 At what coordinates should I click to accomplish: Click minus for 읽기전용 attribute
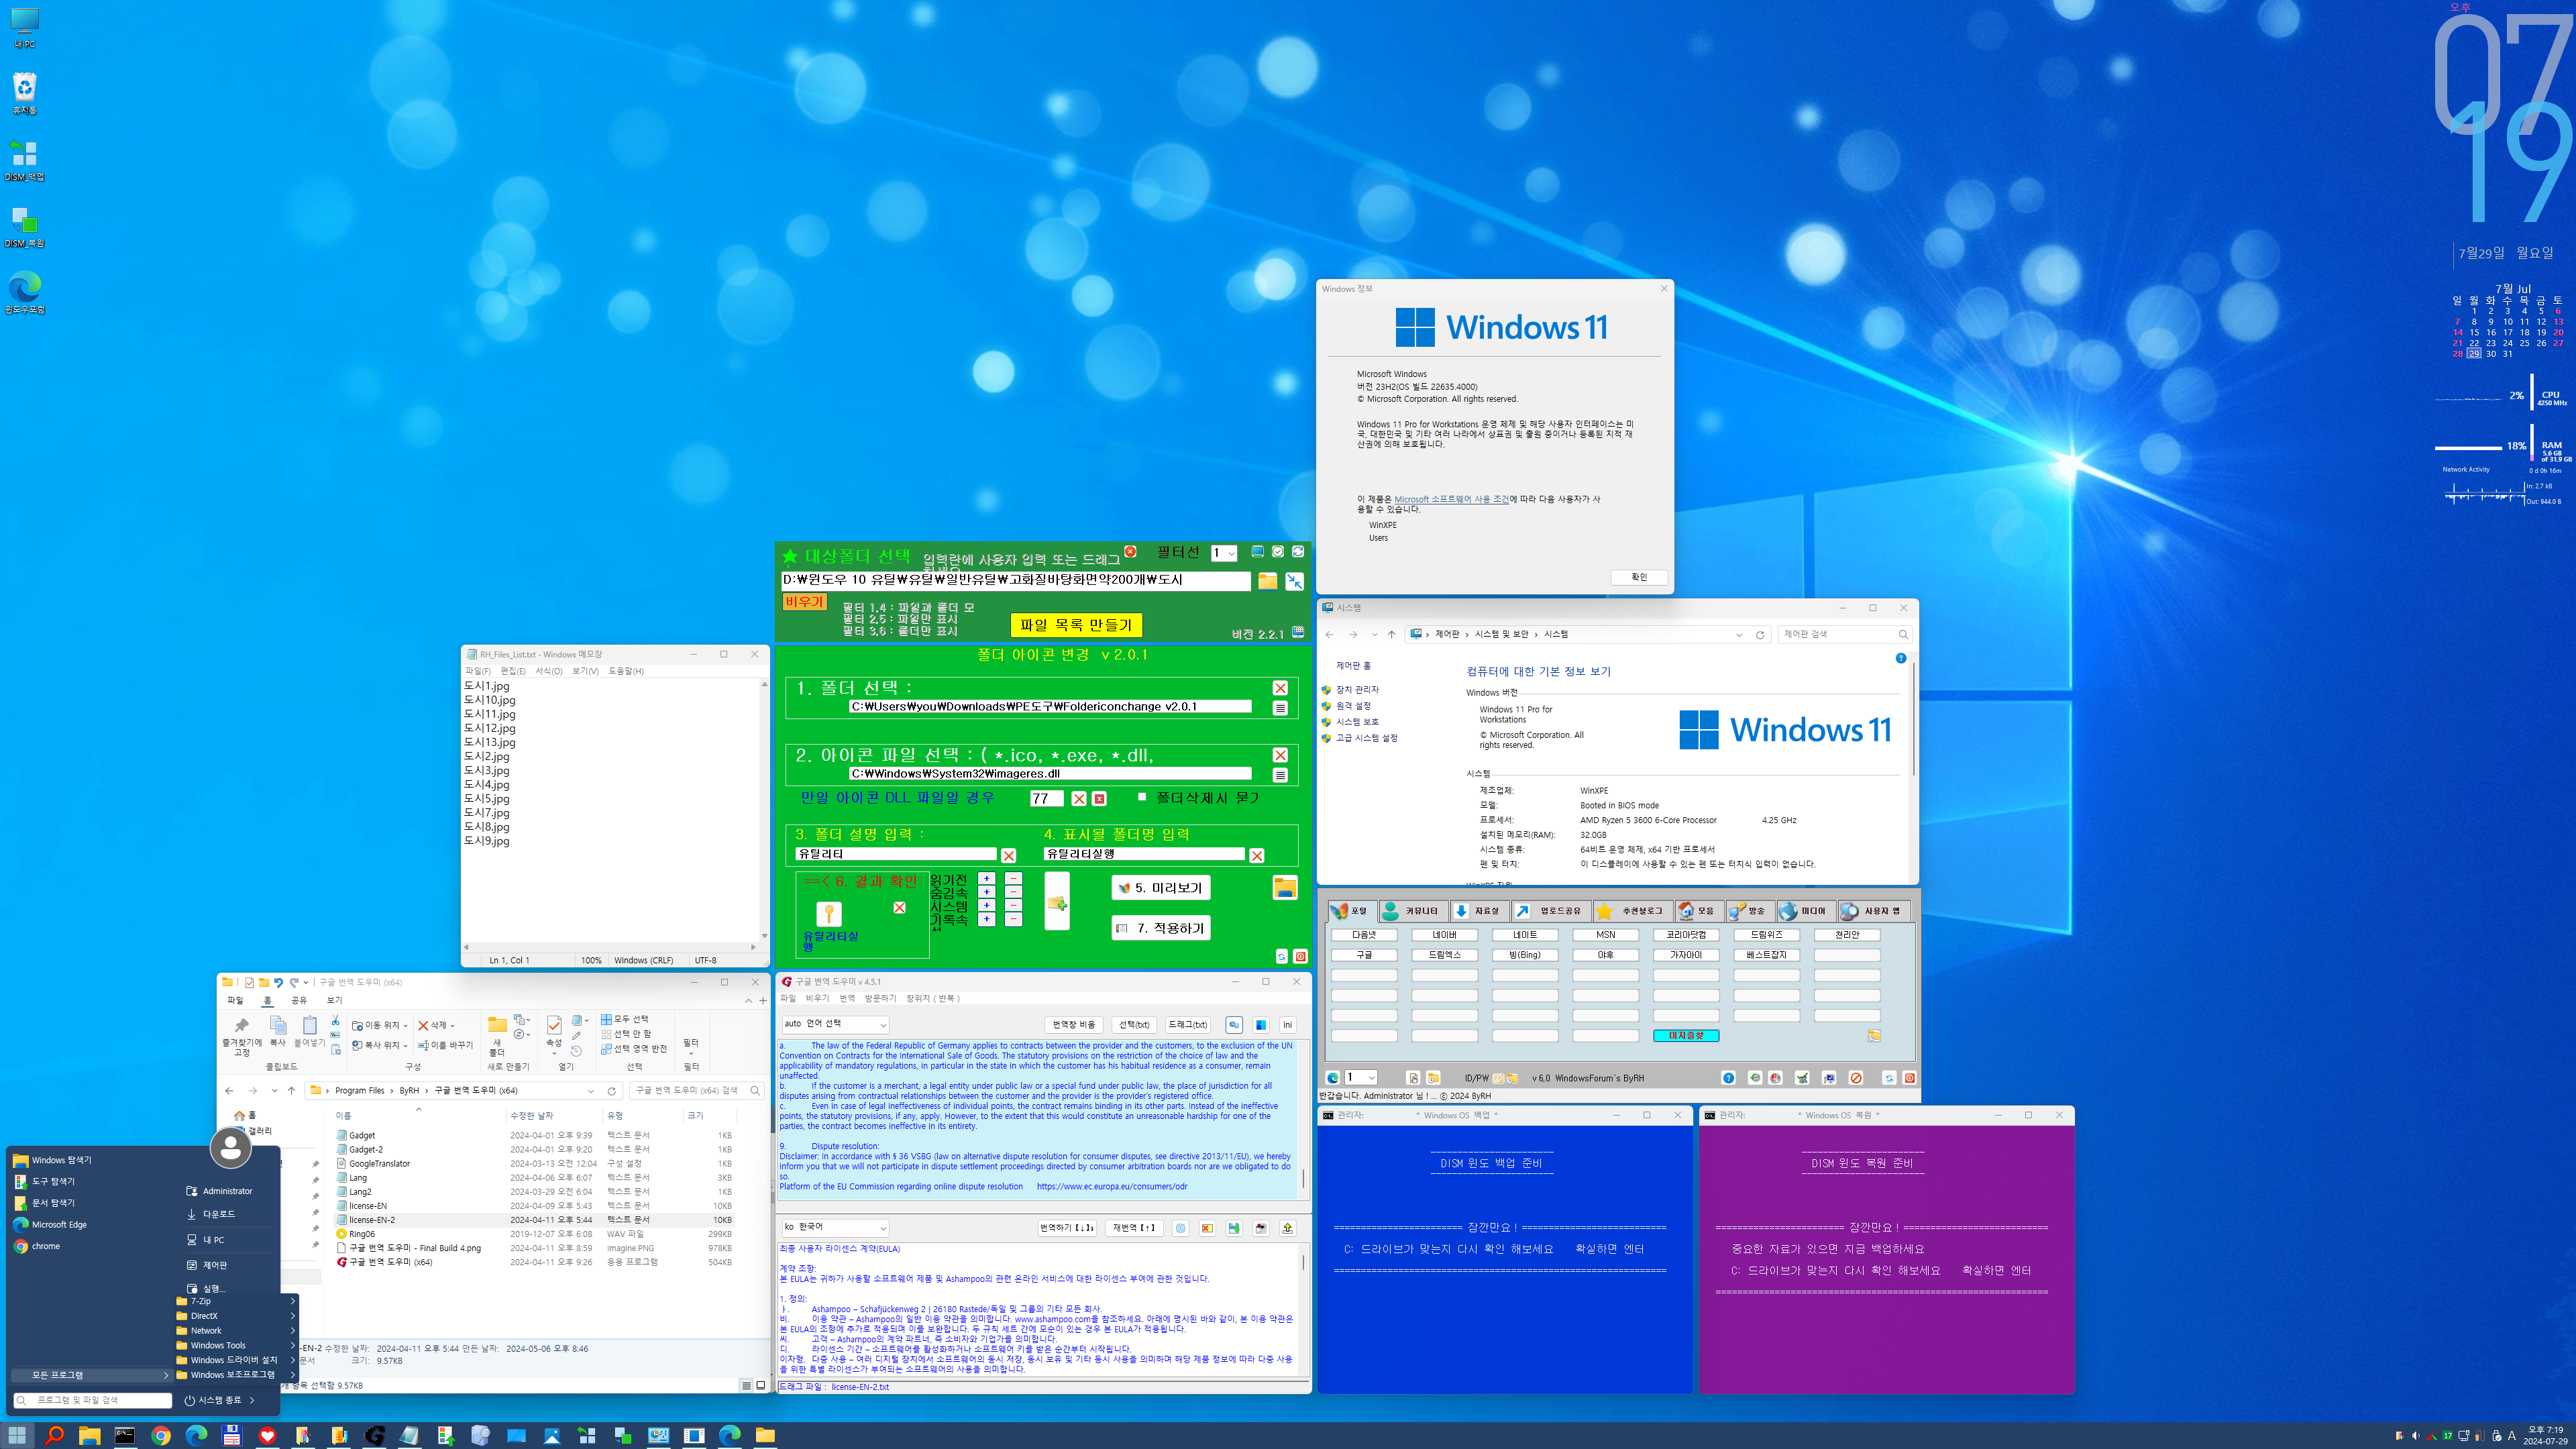pos(1013,878)
